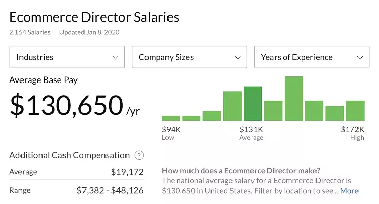
Task: Click the $172K High label
Action: [352, 133]
